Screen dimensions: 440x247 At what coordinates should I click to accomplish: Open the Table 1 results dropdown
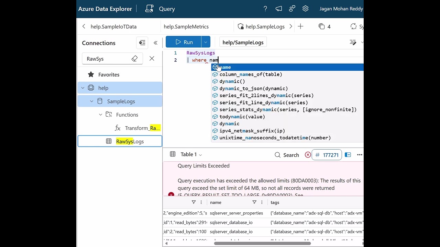coord(200,155)
